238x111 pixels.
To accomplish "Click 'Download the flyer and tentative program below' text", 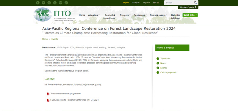I will pyautogui.click(x=66, y=71).
